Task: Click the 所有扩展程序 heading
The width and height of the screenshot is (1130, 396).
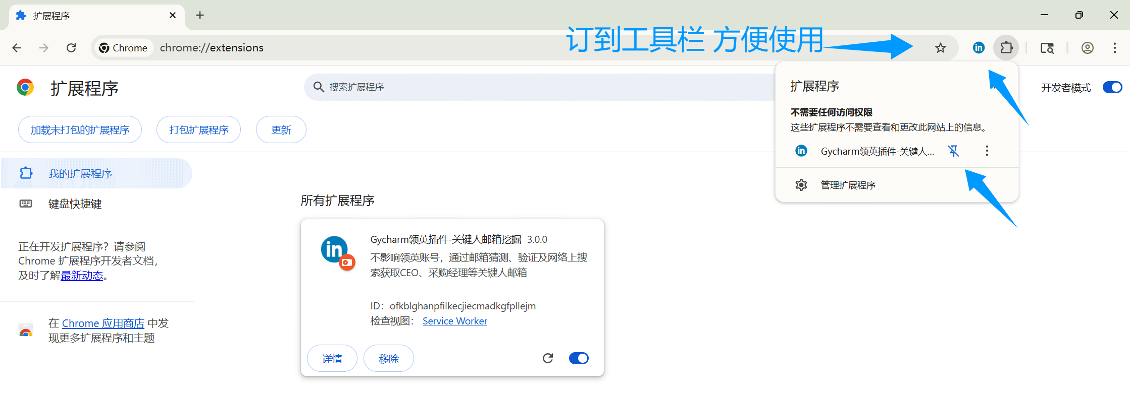Action: 337,201
